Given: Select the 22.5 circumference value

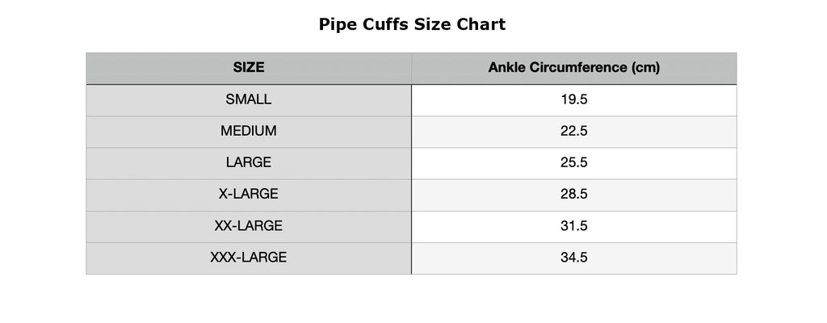Looking at the screenshot, I should point(573,132).
